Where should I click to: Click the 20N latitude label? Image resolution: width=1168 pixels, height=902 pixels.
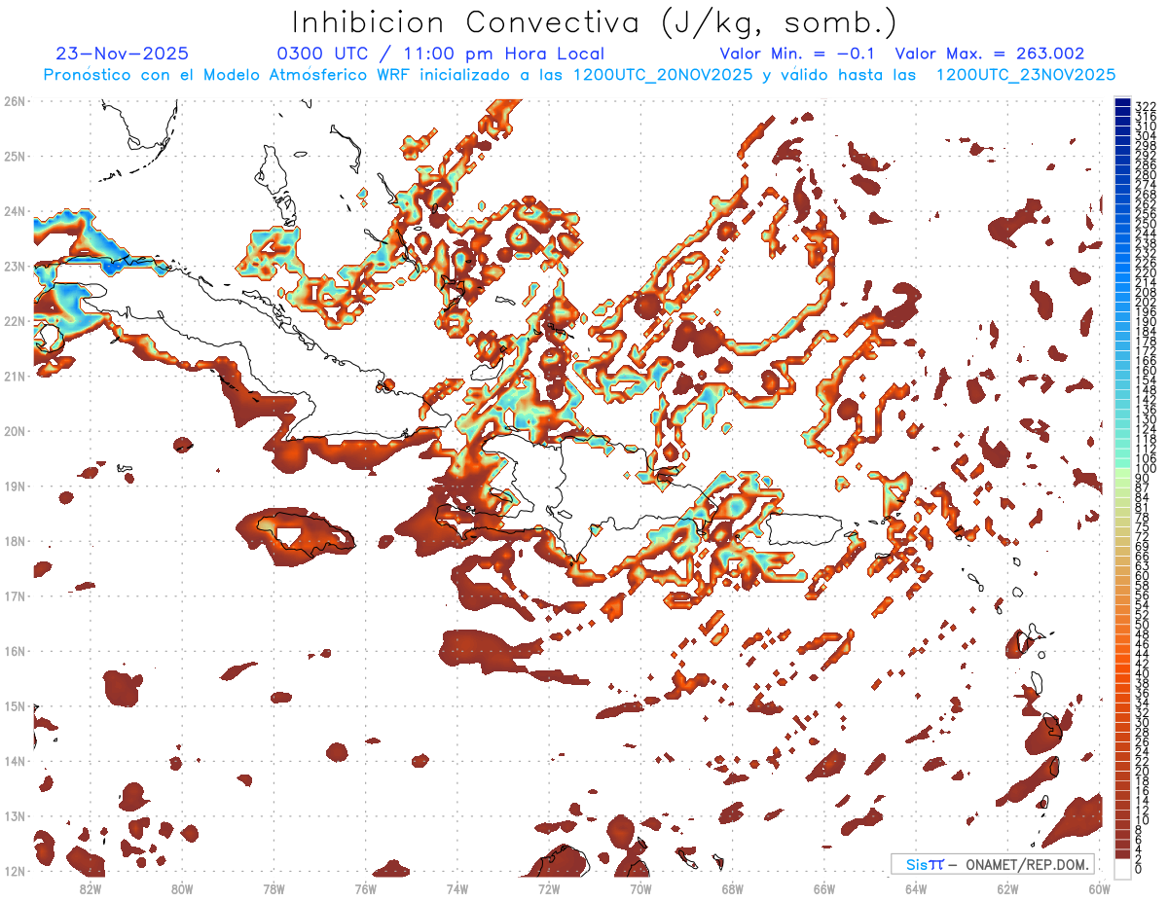coord(14,431)
